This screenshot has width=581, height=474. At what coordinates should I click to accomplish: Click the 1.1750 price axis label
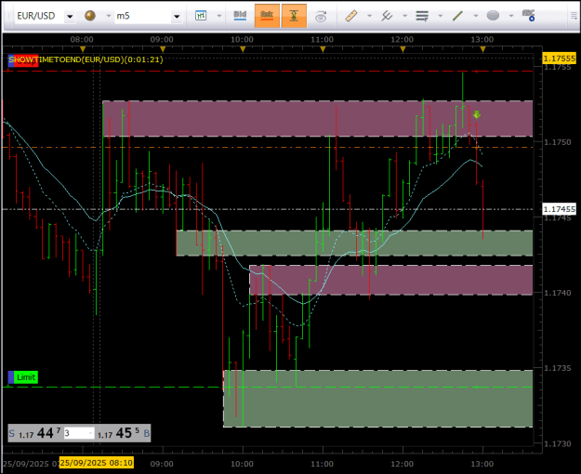point(557,142)
